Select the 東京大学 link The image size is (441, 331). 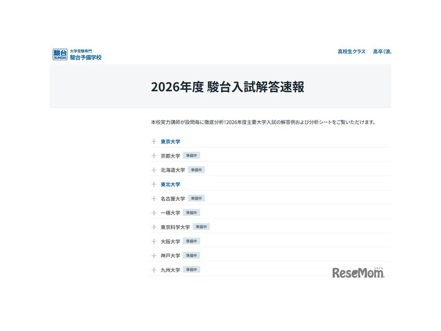click(170, 141)
